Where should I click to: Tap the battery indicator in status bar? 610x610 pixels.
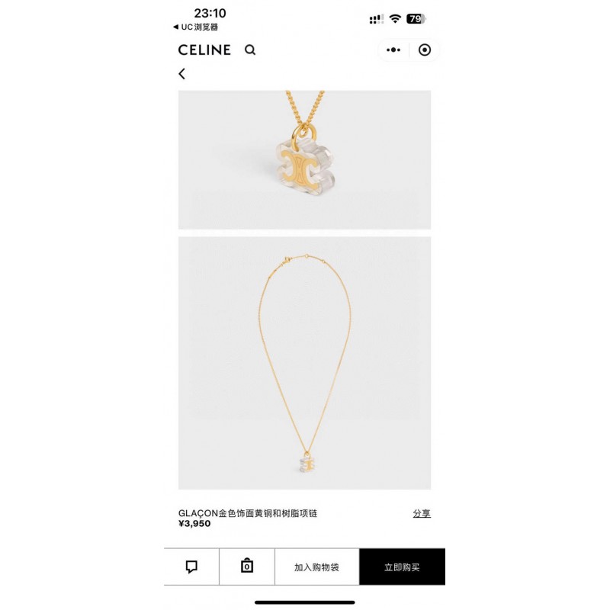(x=416, y=18)
